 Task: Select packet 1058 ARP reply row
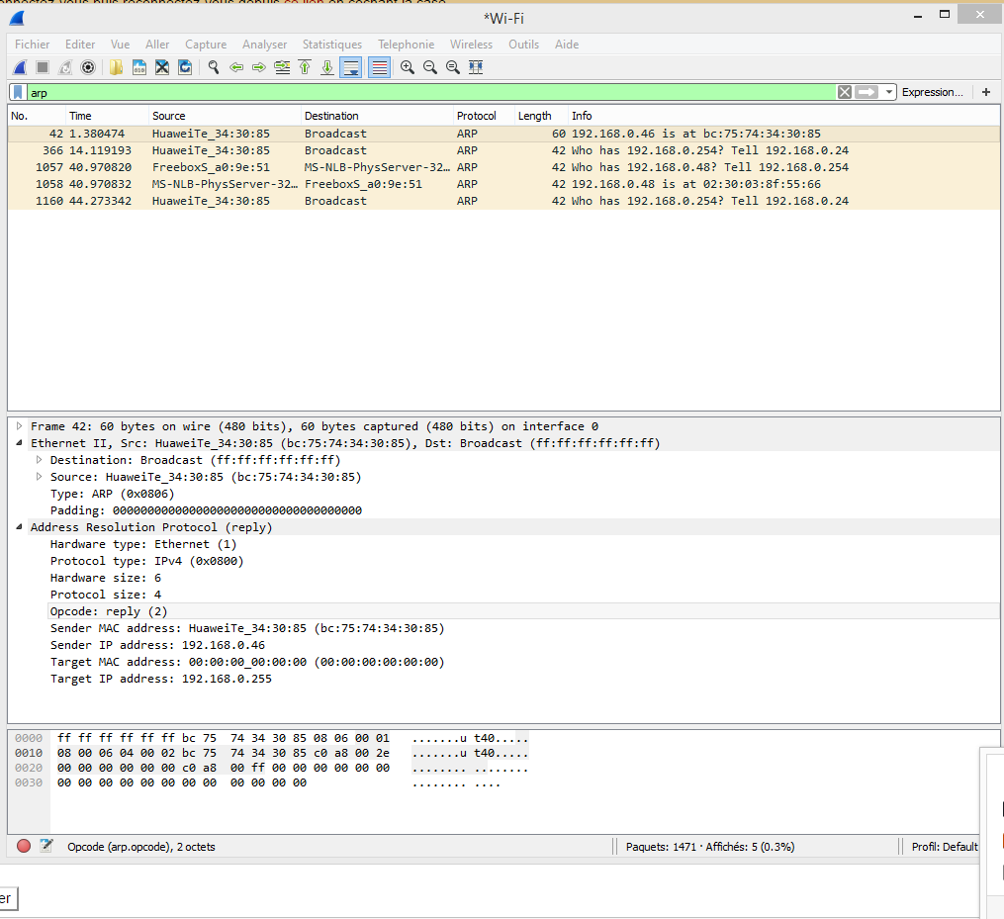point(503,184)
